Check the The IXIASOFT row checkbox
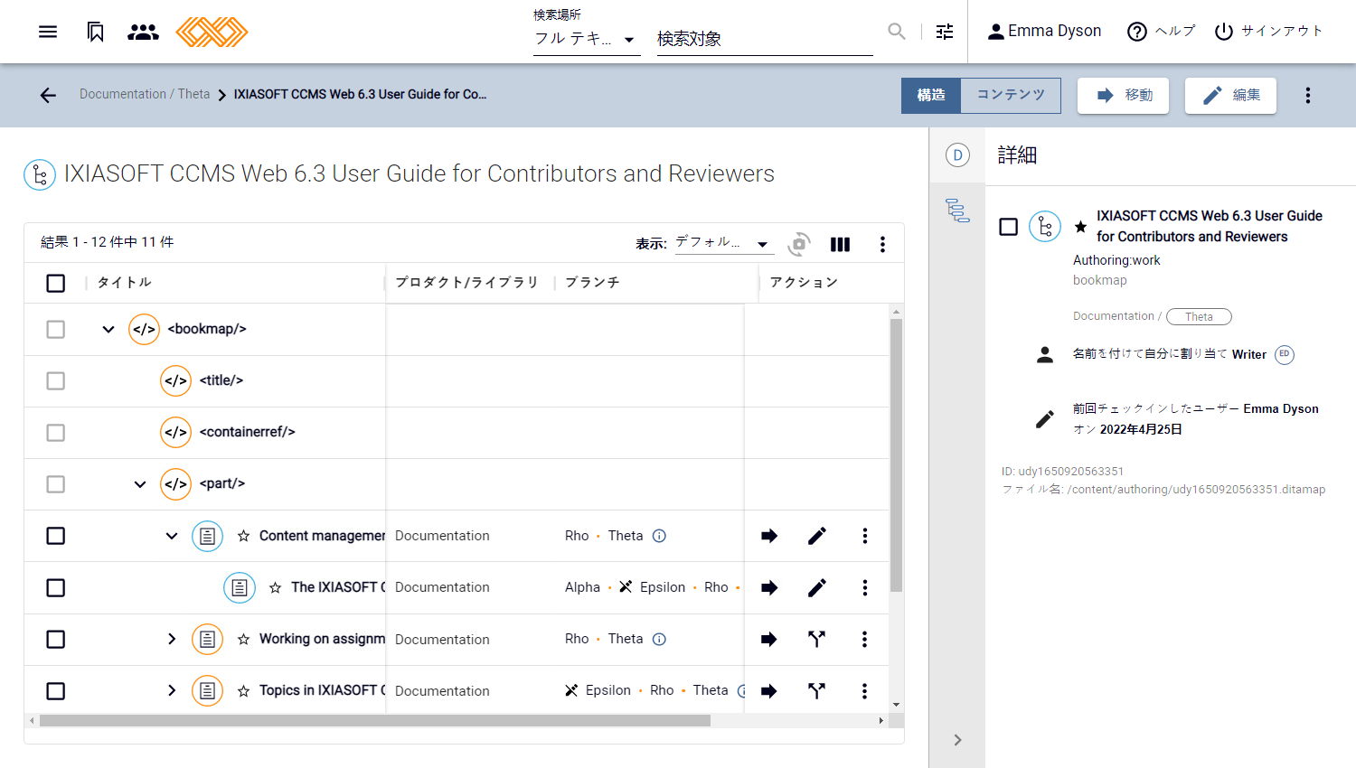The image size is (1356, 768). [56, 587]
